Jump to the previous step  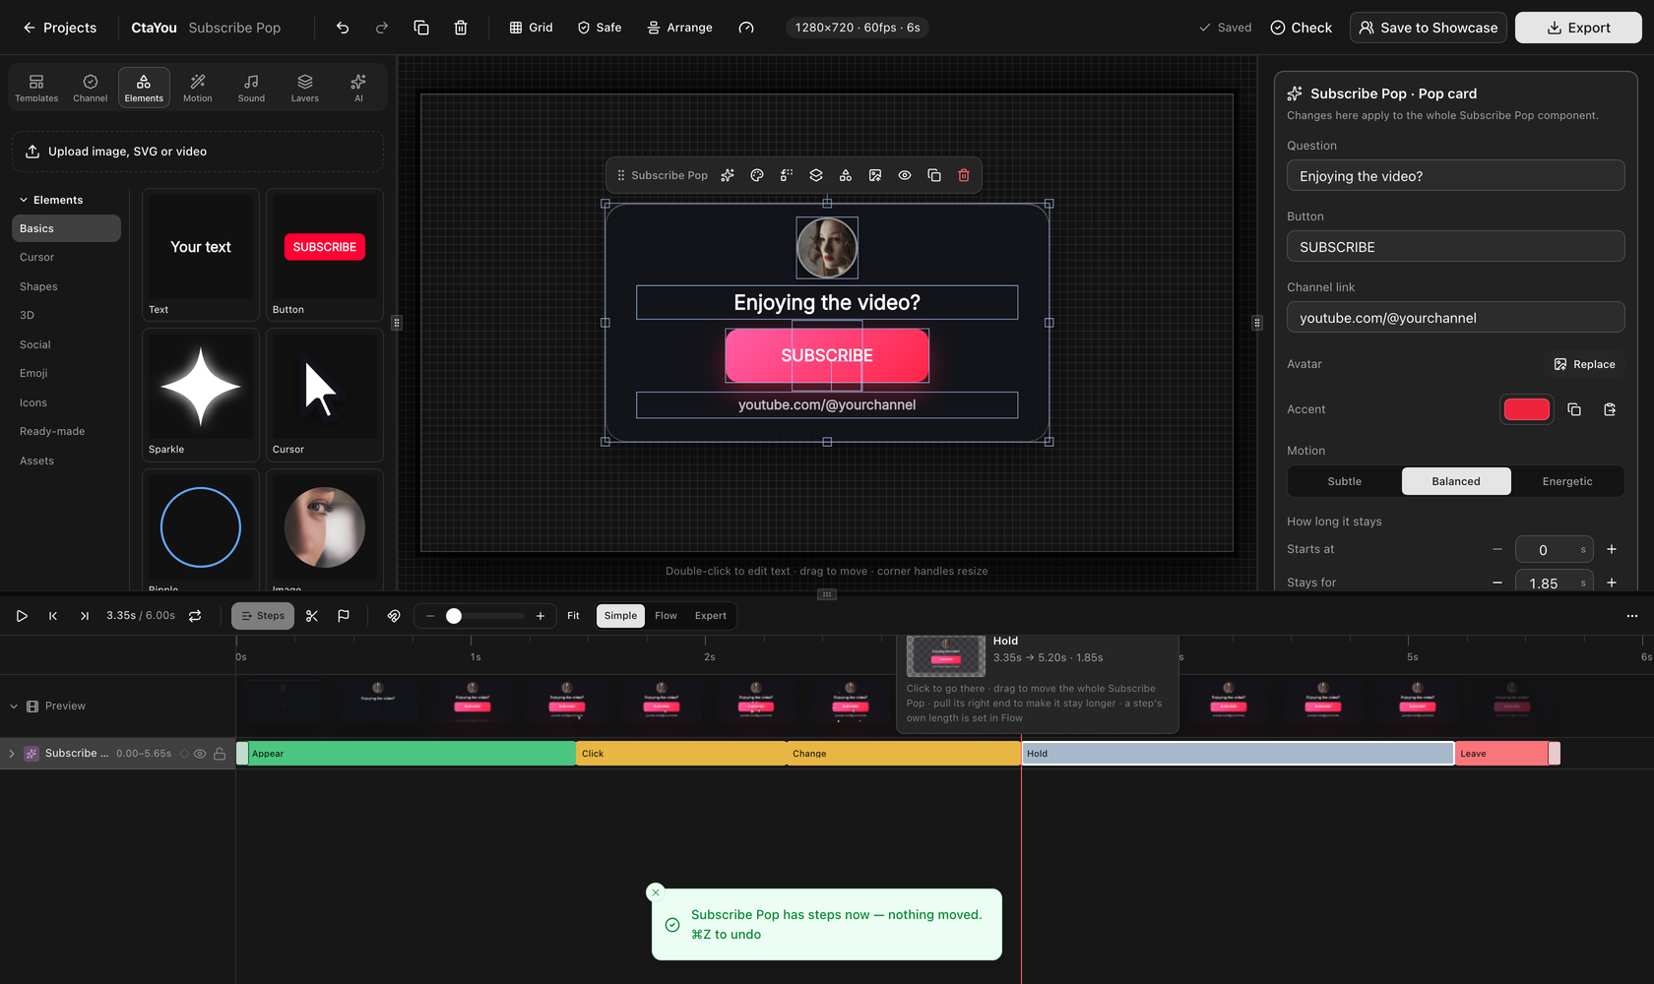[x=53, y=616]
